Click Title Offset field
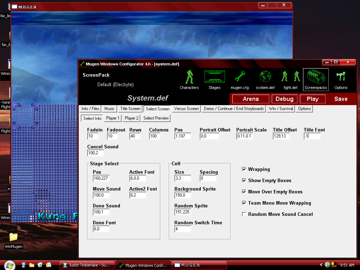The image size is (360, 270). click(x=281, y=136)
